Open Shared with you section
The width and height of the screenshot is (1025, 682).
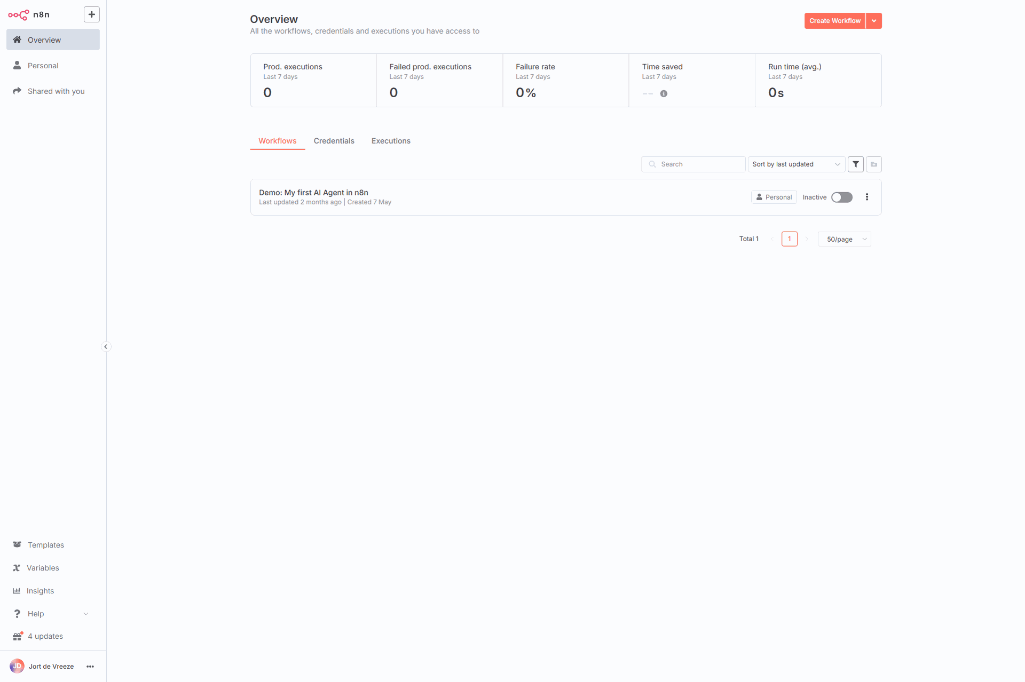[x=53, y=91]
